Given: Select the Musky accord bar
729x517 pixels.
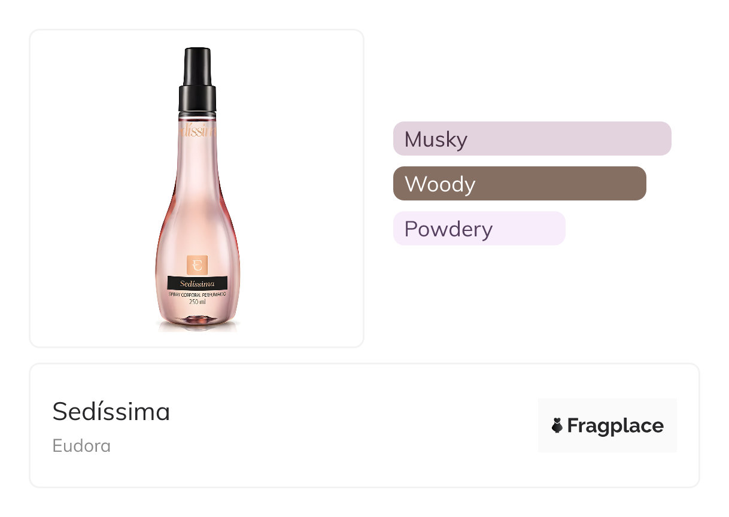Looking at the screenshot, I should pyautogui.click(x=532, y=139).
